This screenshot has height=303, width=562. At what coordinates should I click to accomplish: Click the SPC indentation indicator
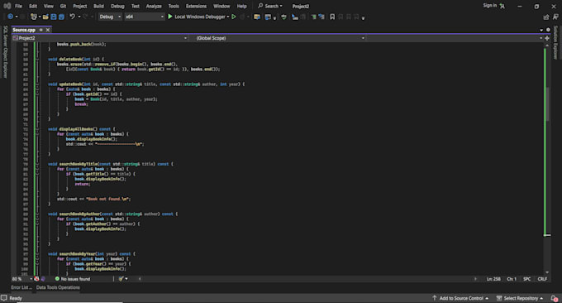527,279
